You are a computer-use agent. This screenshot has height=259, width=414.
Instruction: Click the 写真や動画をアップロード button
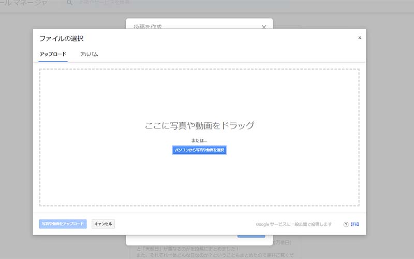(63, 224)
